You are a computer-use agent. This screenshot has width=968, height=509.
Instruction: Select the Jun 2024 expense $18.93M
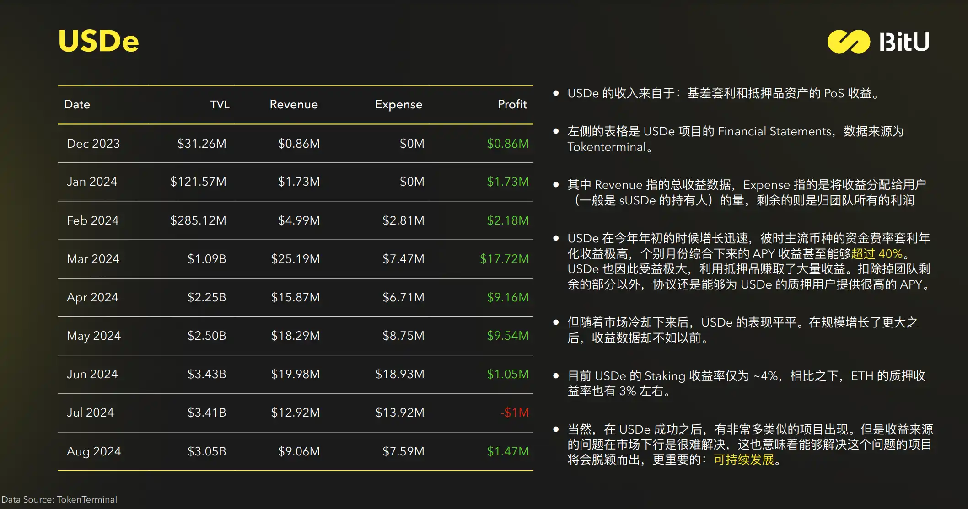400,374
